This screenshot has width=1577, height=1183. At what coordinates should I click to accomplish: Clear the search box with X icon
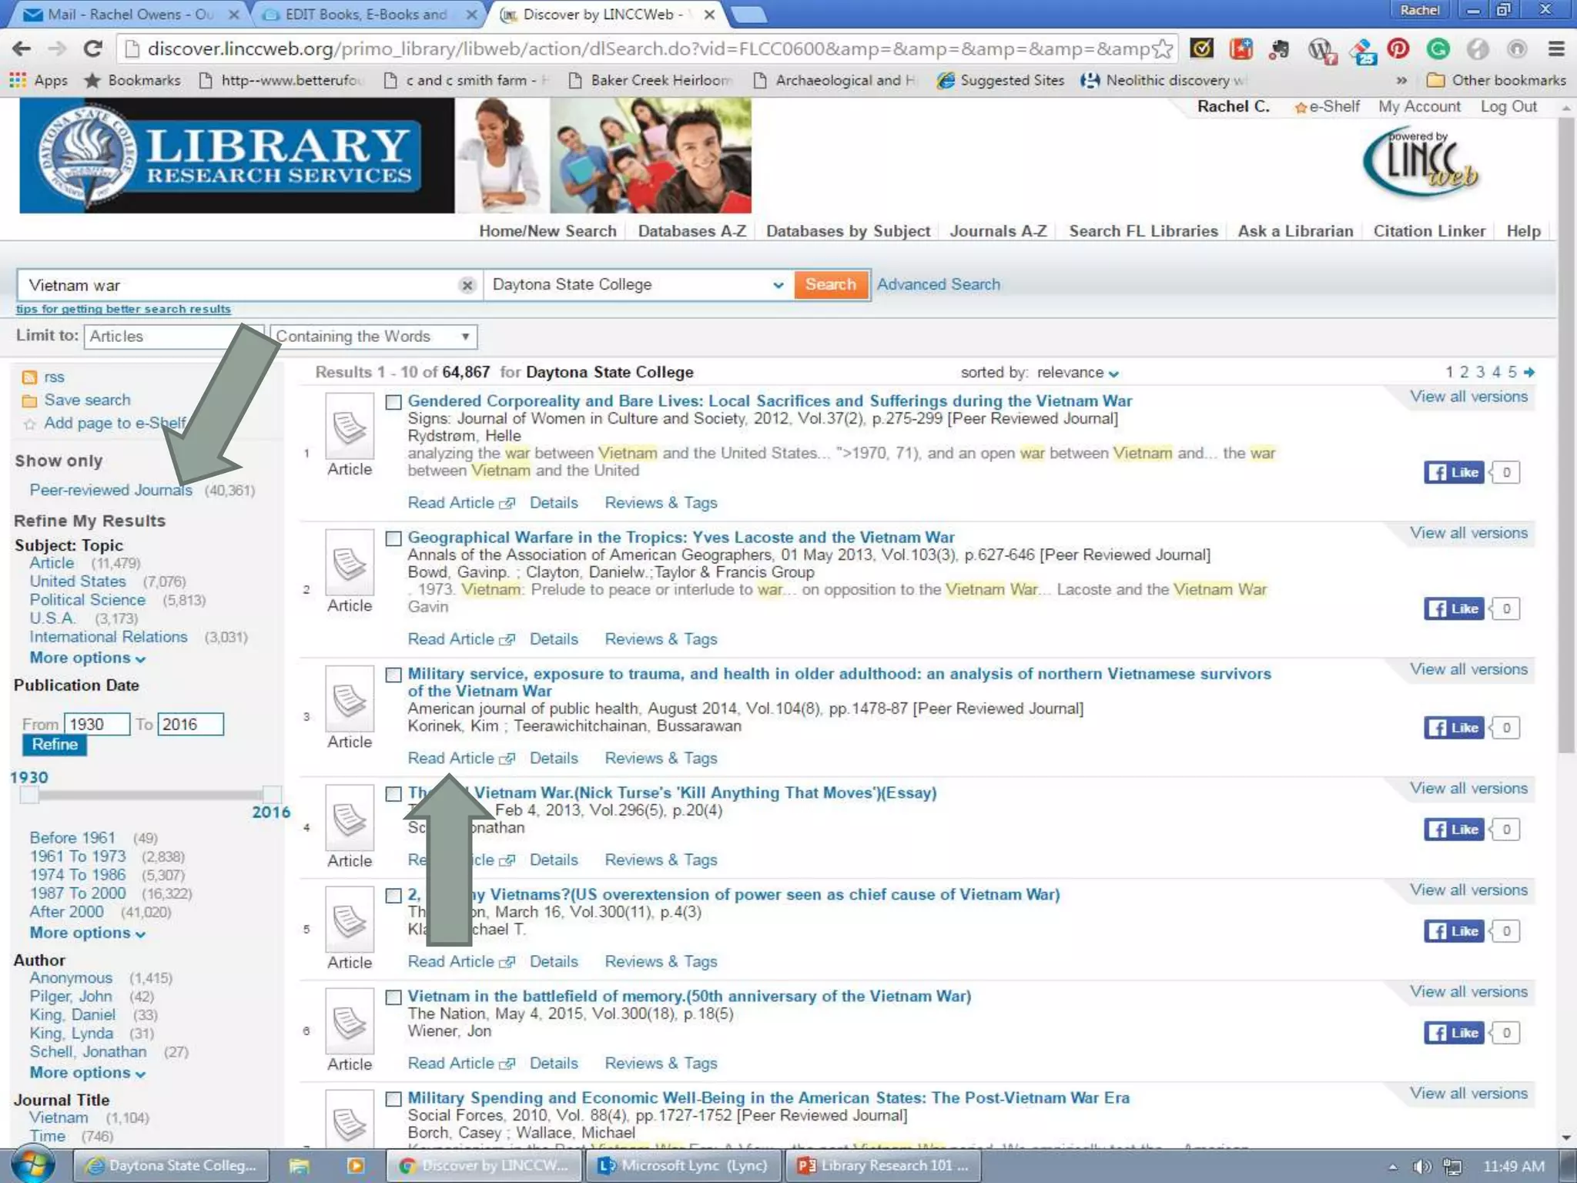point(467,285)
